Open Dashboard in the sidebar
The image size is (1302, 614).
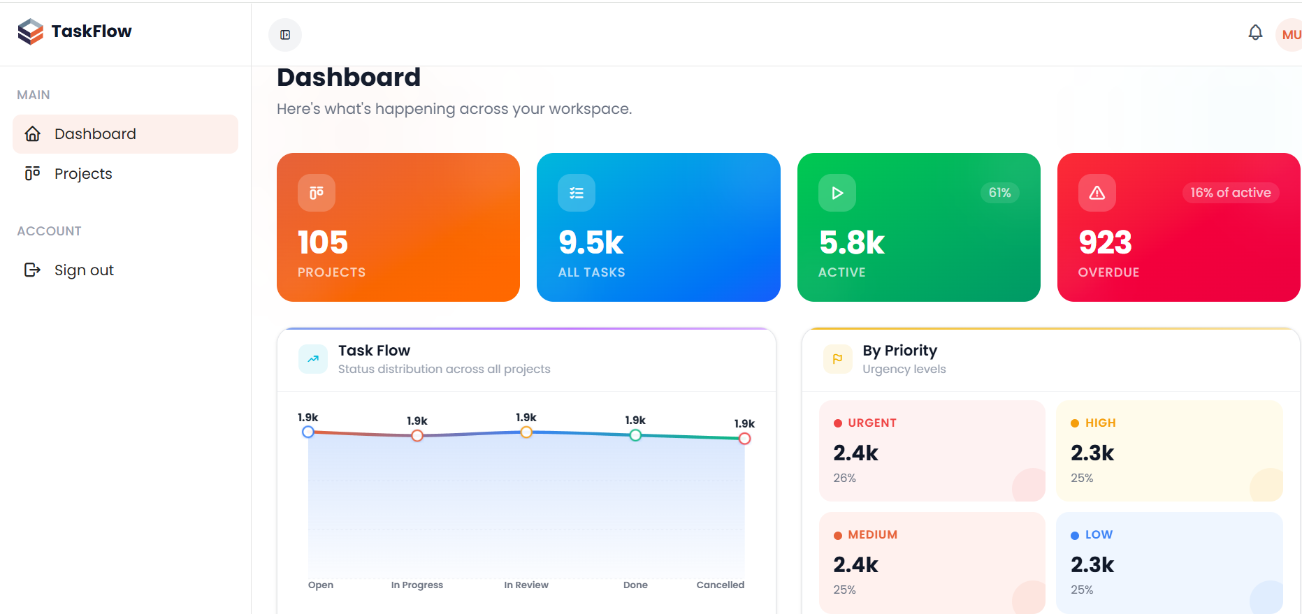[x=125, y=134]
